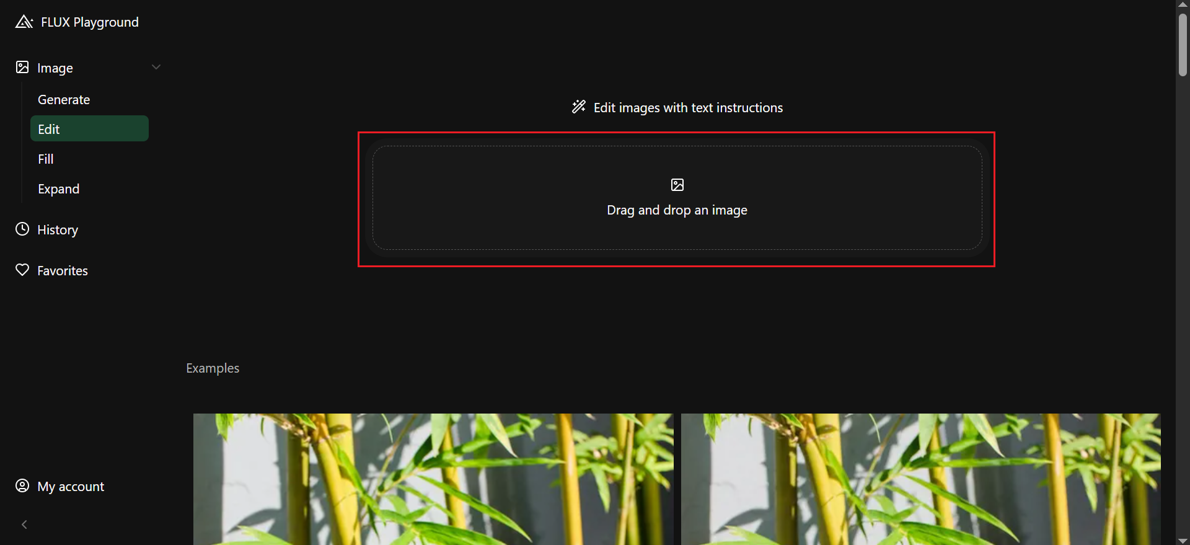Click the FLUX Playground logo icon
This screenshot has width=1190, height=545.
pos(24,22)
